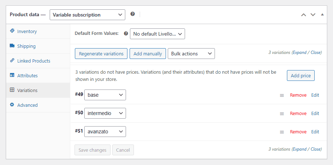Viewport: 333px width, 165px height.
Task: Open the Linked Products tab
Action: pyautogui.click(x=38, y=61)
